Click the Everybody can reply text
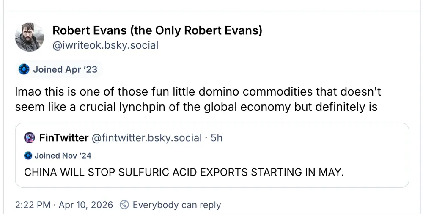This screenshot has height=214, width=423. click(176, 205)
